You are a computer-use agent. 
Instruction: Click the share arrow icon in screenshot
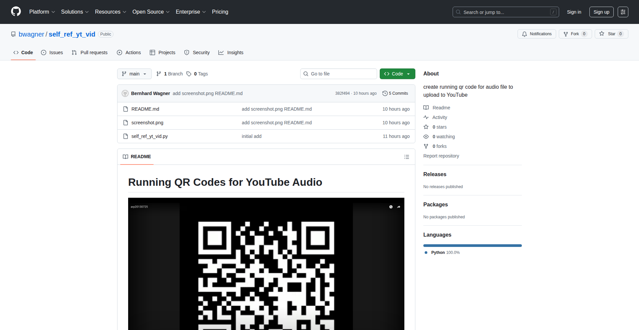pyautogui.click(x=398, y=207)
